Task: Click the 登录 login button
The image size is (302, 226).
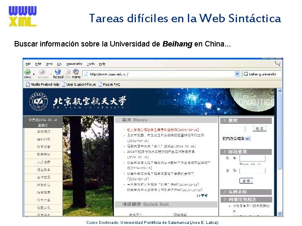Action: click(246, 181)
